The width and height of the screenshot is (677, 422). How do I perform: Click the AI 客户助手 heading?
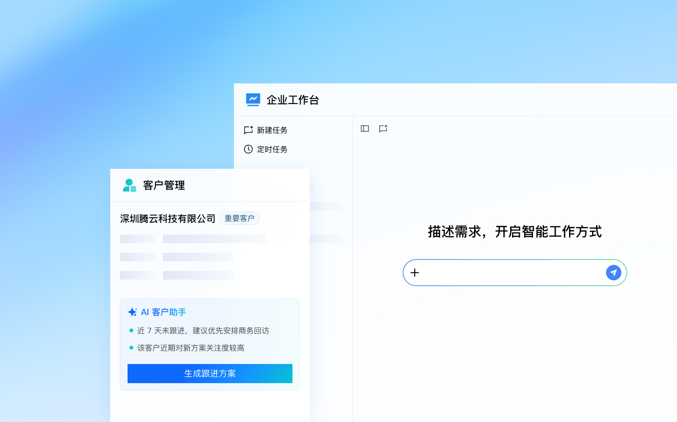click(x=163, y=312)
